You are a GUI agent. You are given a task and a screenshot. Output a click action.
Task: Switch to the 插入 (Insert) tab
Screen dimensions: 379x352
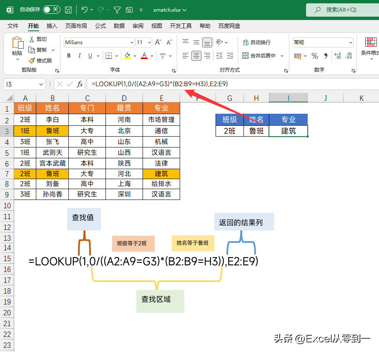52,26
